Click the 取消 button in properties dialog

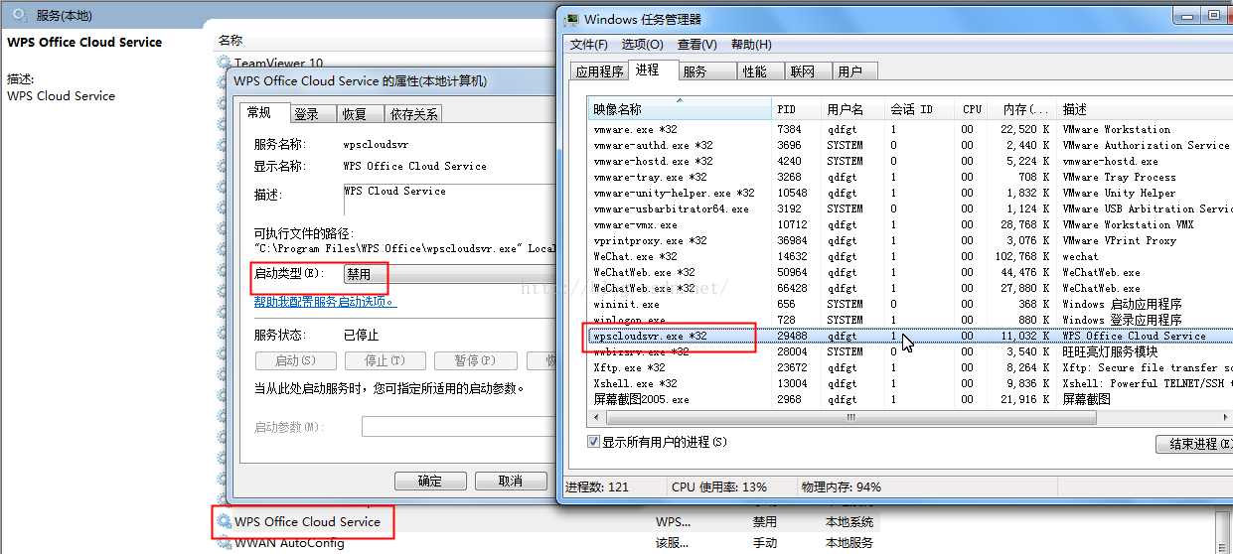pos(511,481)
